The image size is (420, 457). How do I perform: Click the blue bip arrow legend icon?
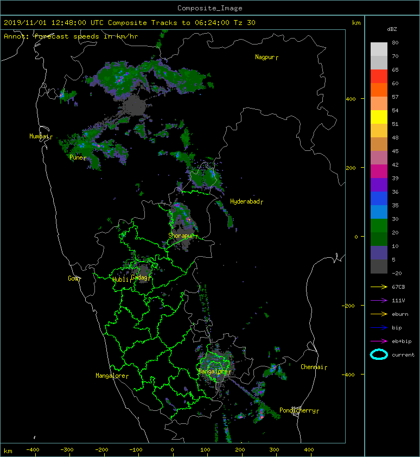click(x=379, y=328)
